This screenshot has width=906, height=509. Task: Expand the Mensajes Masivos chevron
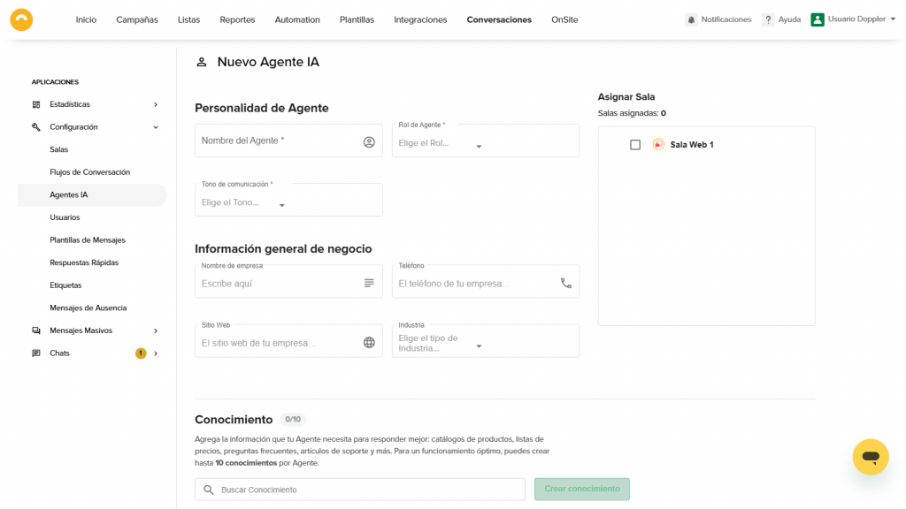[x=156, y=330]
